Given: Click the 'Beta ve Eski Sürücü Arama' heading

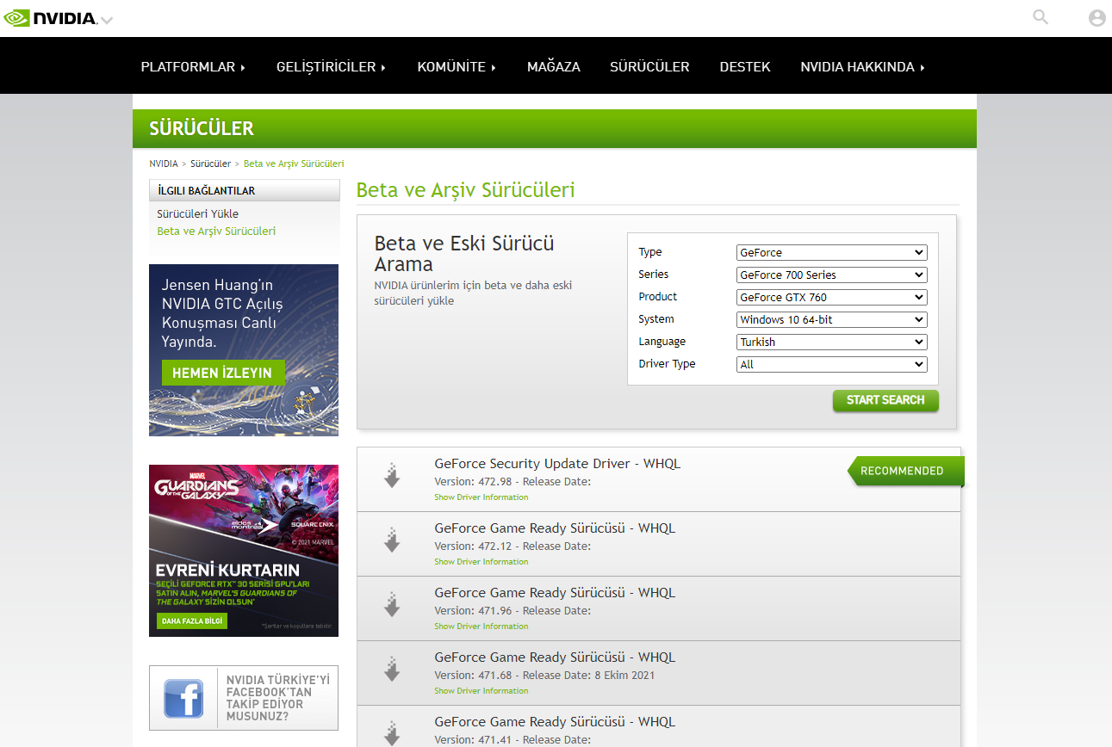Looking at the screenshot, I should [464, 254].
